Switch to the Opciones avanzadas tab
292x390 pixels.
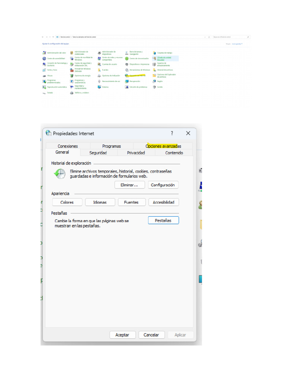click(x=163, y=146)
